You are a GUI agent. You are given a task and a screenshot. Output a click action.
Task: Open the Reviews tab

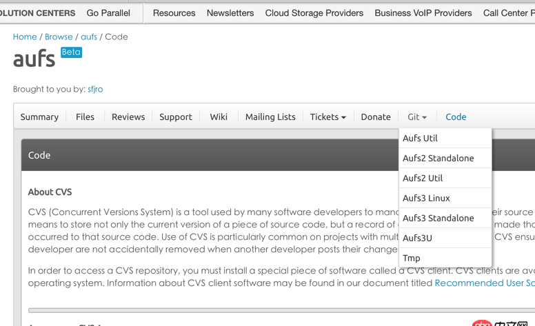point(128,117)
